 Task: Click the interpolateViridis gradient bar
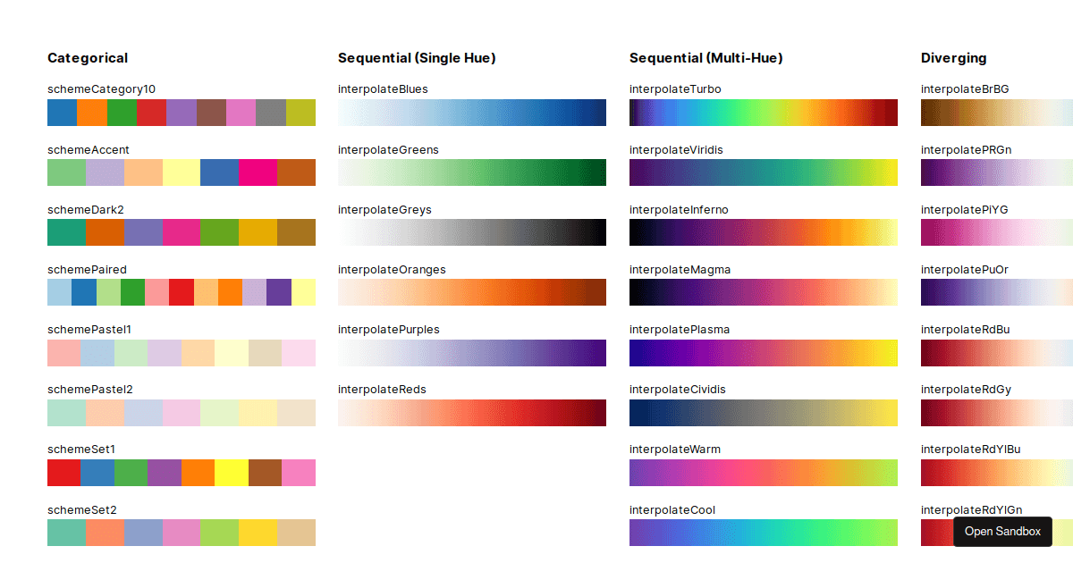pyautogui.click(x=763, y=172)
